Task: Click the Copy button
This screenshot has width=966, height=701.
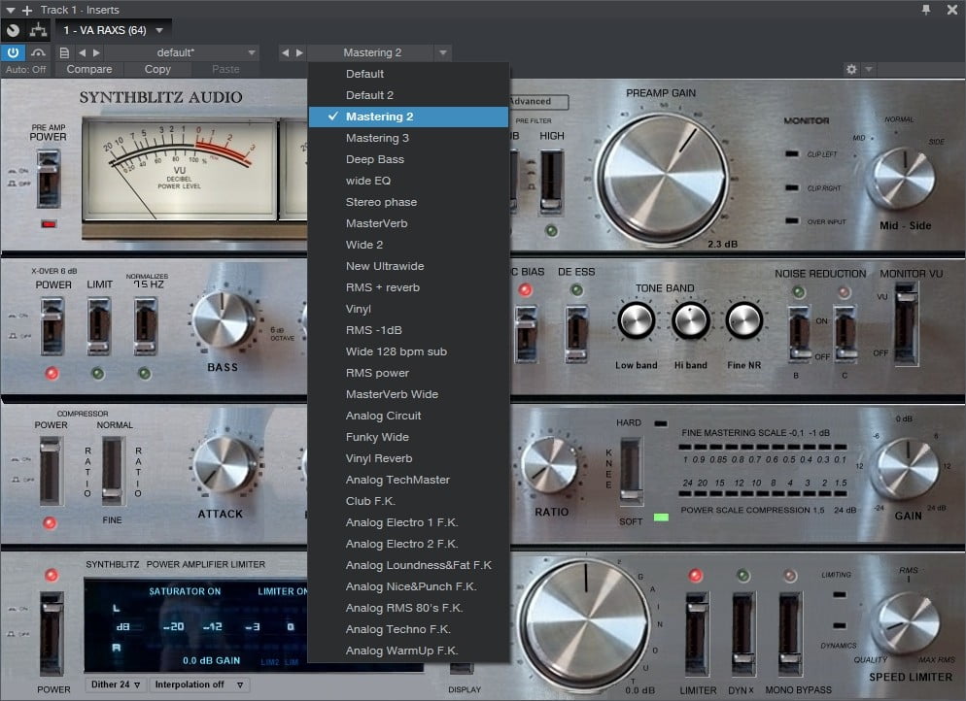Action: point(156,69)
